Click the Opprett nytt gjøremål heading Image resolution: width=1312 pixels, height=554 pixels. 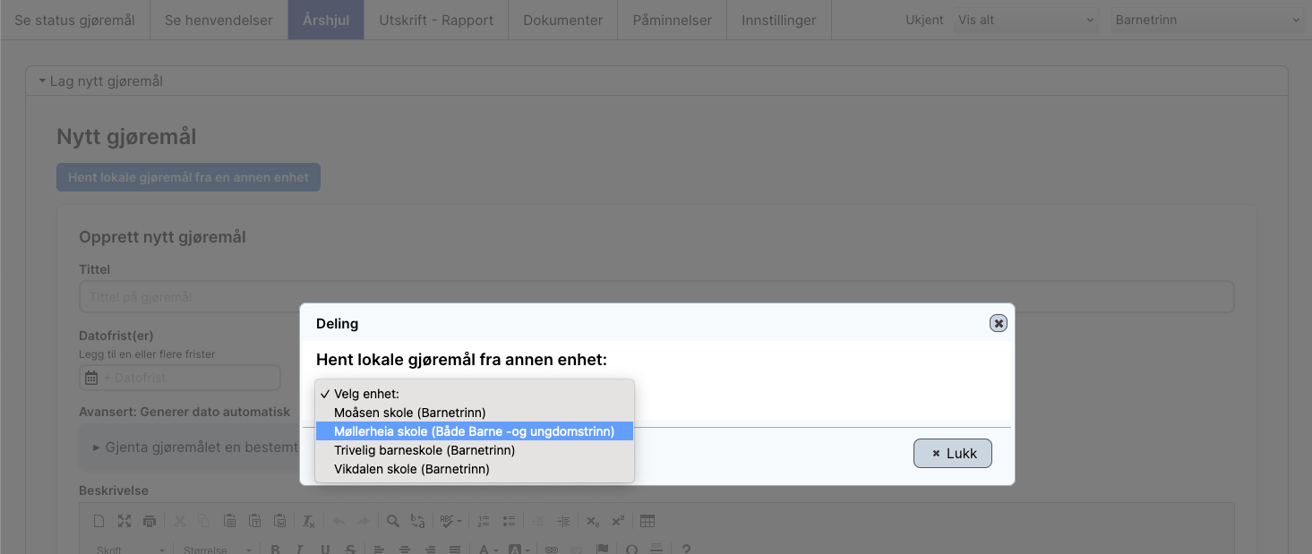[162, 237]
